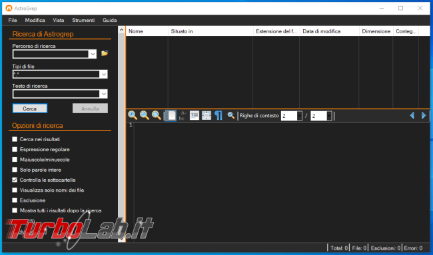Click the small search-in-results magnifier icon
The height and width of the screenshot is (255, 433).
point(231,115)
